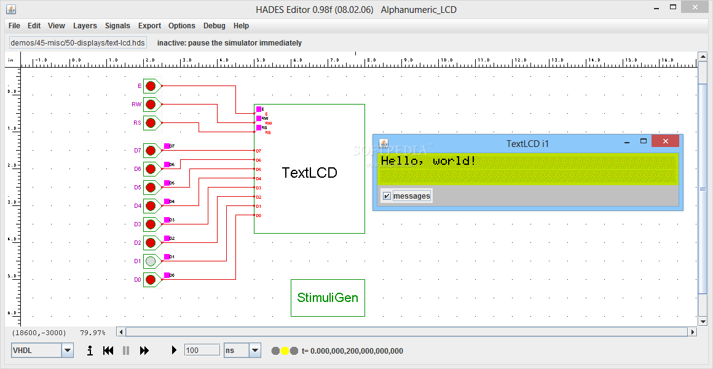Click the magenta probe on D4 signal

(x=167, y=201)
